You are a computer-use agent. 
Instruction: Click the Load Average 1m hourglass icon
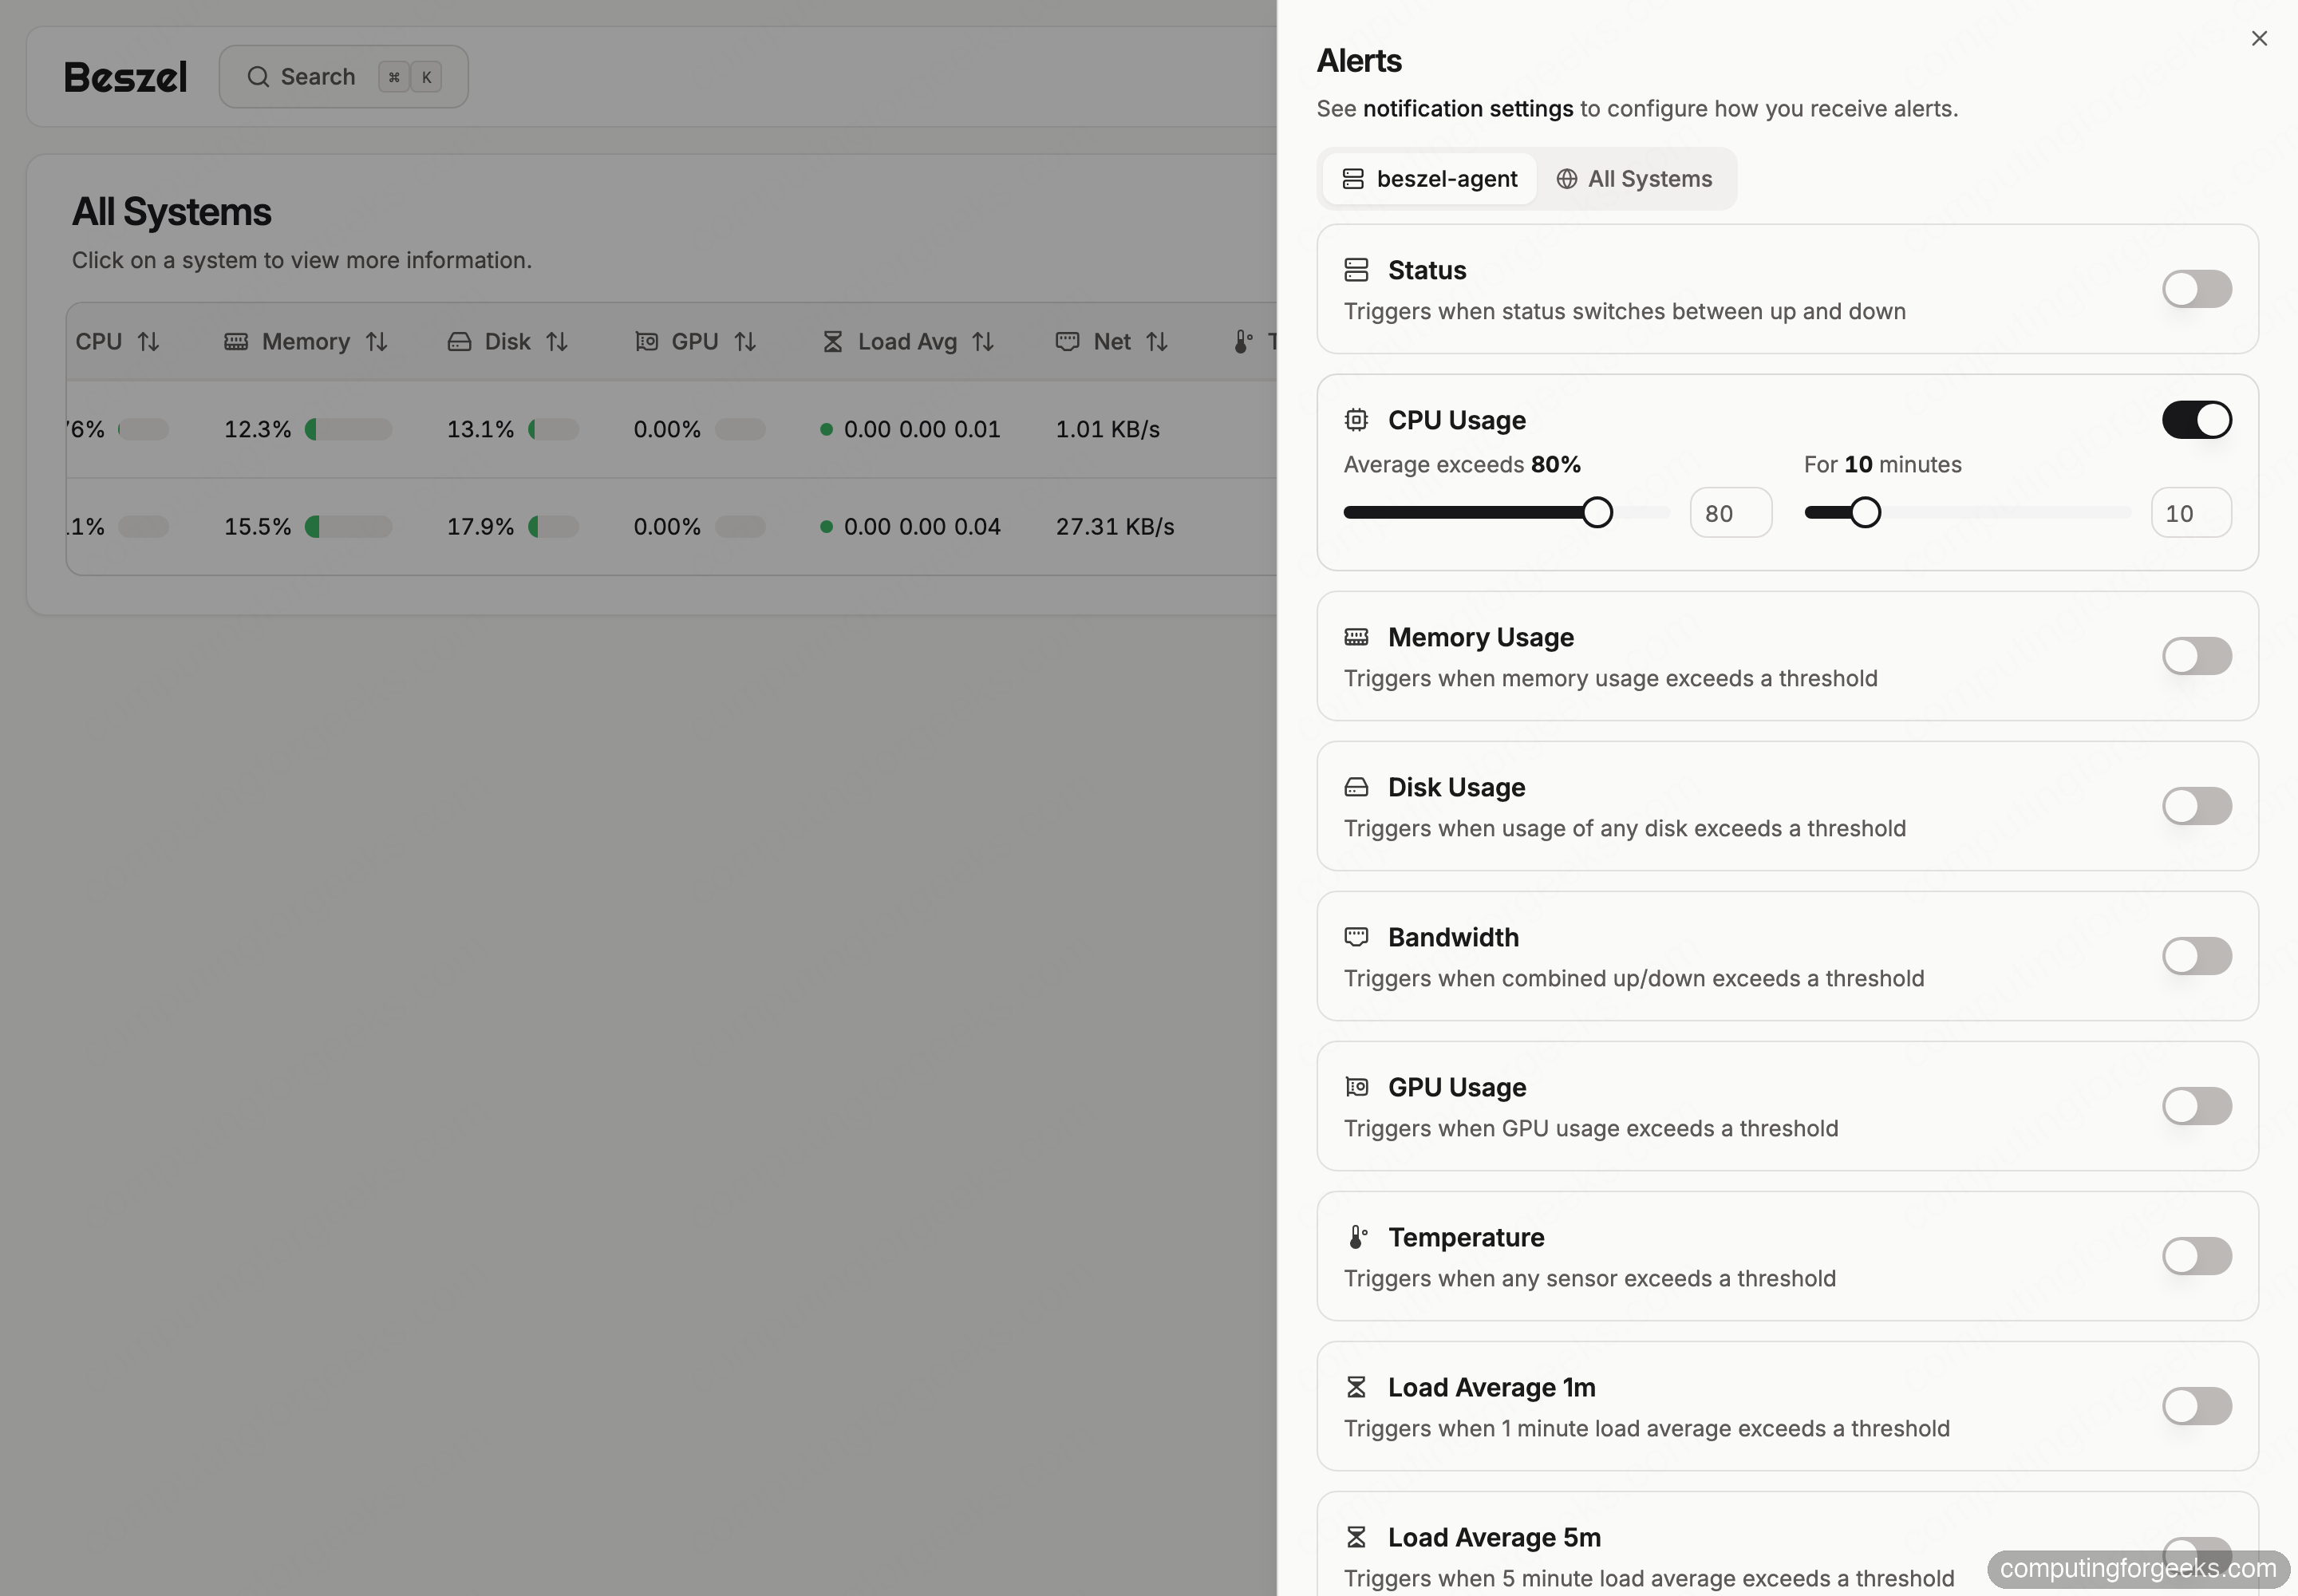(x=1356, y=1387)
